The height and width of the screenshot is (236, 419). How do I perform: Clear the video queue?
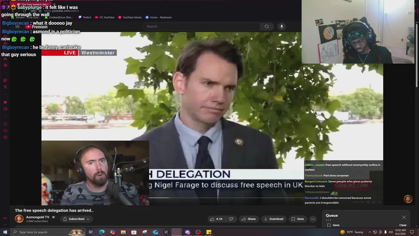[403, 225]
